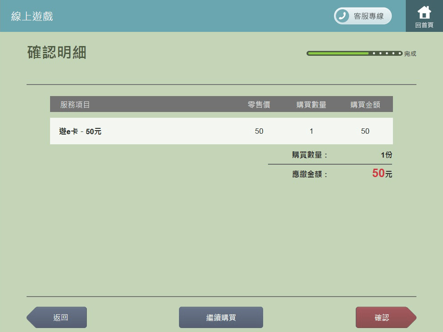
Task: Select the 購買金額 column header
Action: coord(365,104)
